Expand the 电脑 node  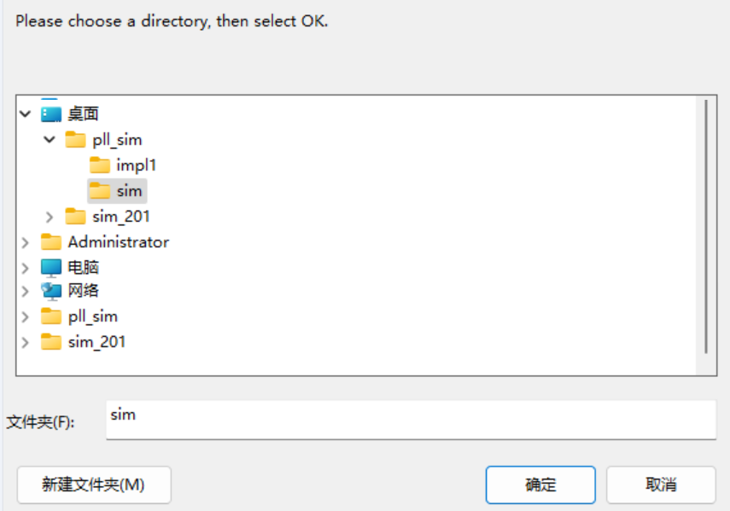25,268
